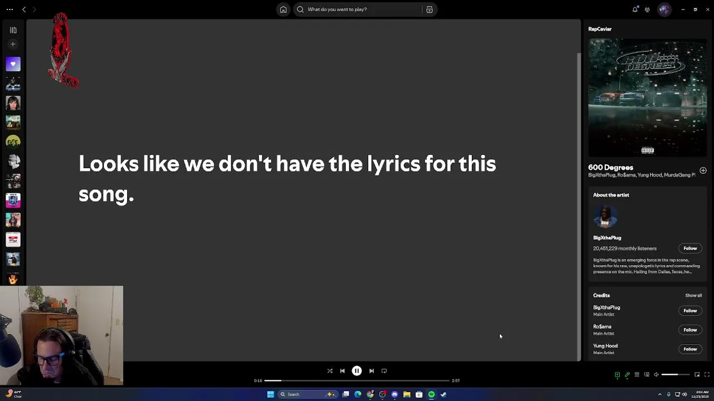The height and width of the screenshot is (401, 714).
Task: Open File Explorer from the taskbar
Action: point(407,394)
